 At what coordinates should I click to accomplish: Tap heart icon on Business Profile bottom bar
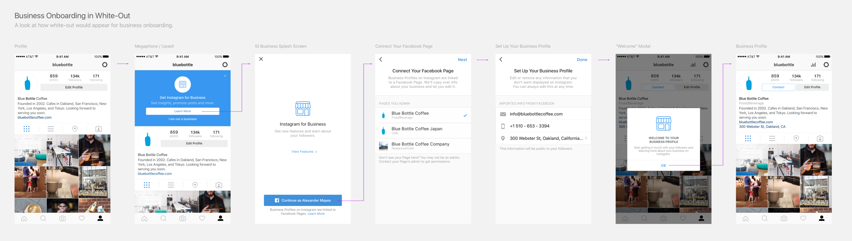803,219
